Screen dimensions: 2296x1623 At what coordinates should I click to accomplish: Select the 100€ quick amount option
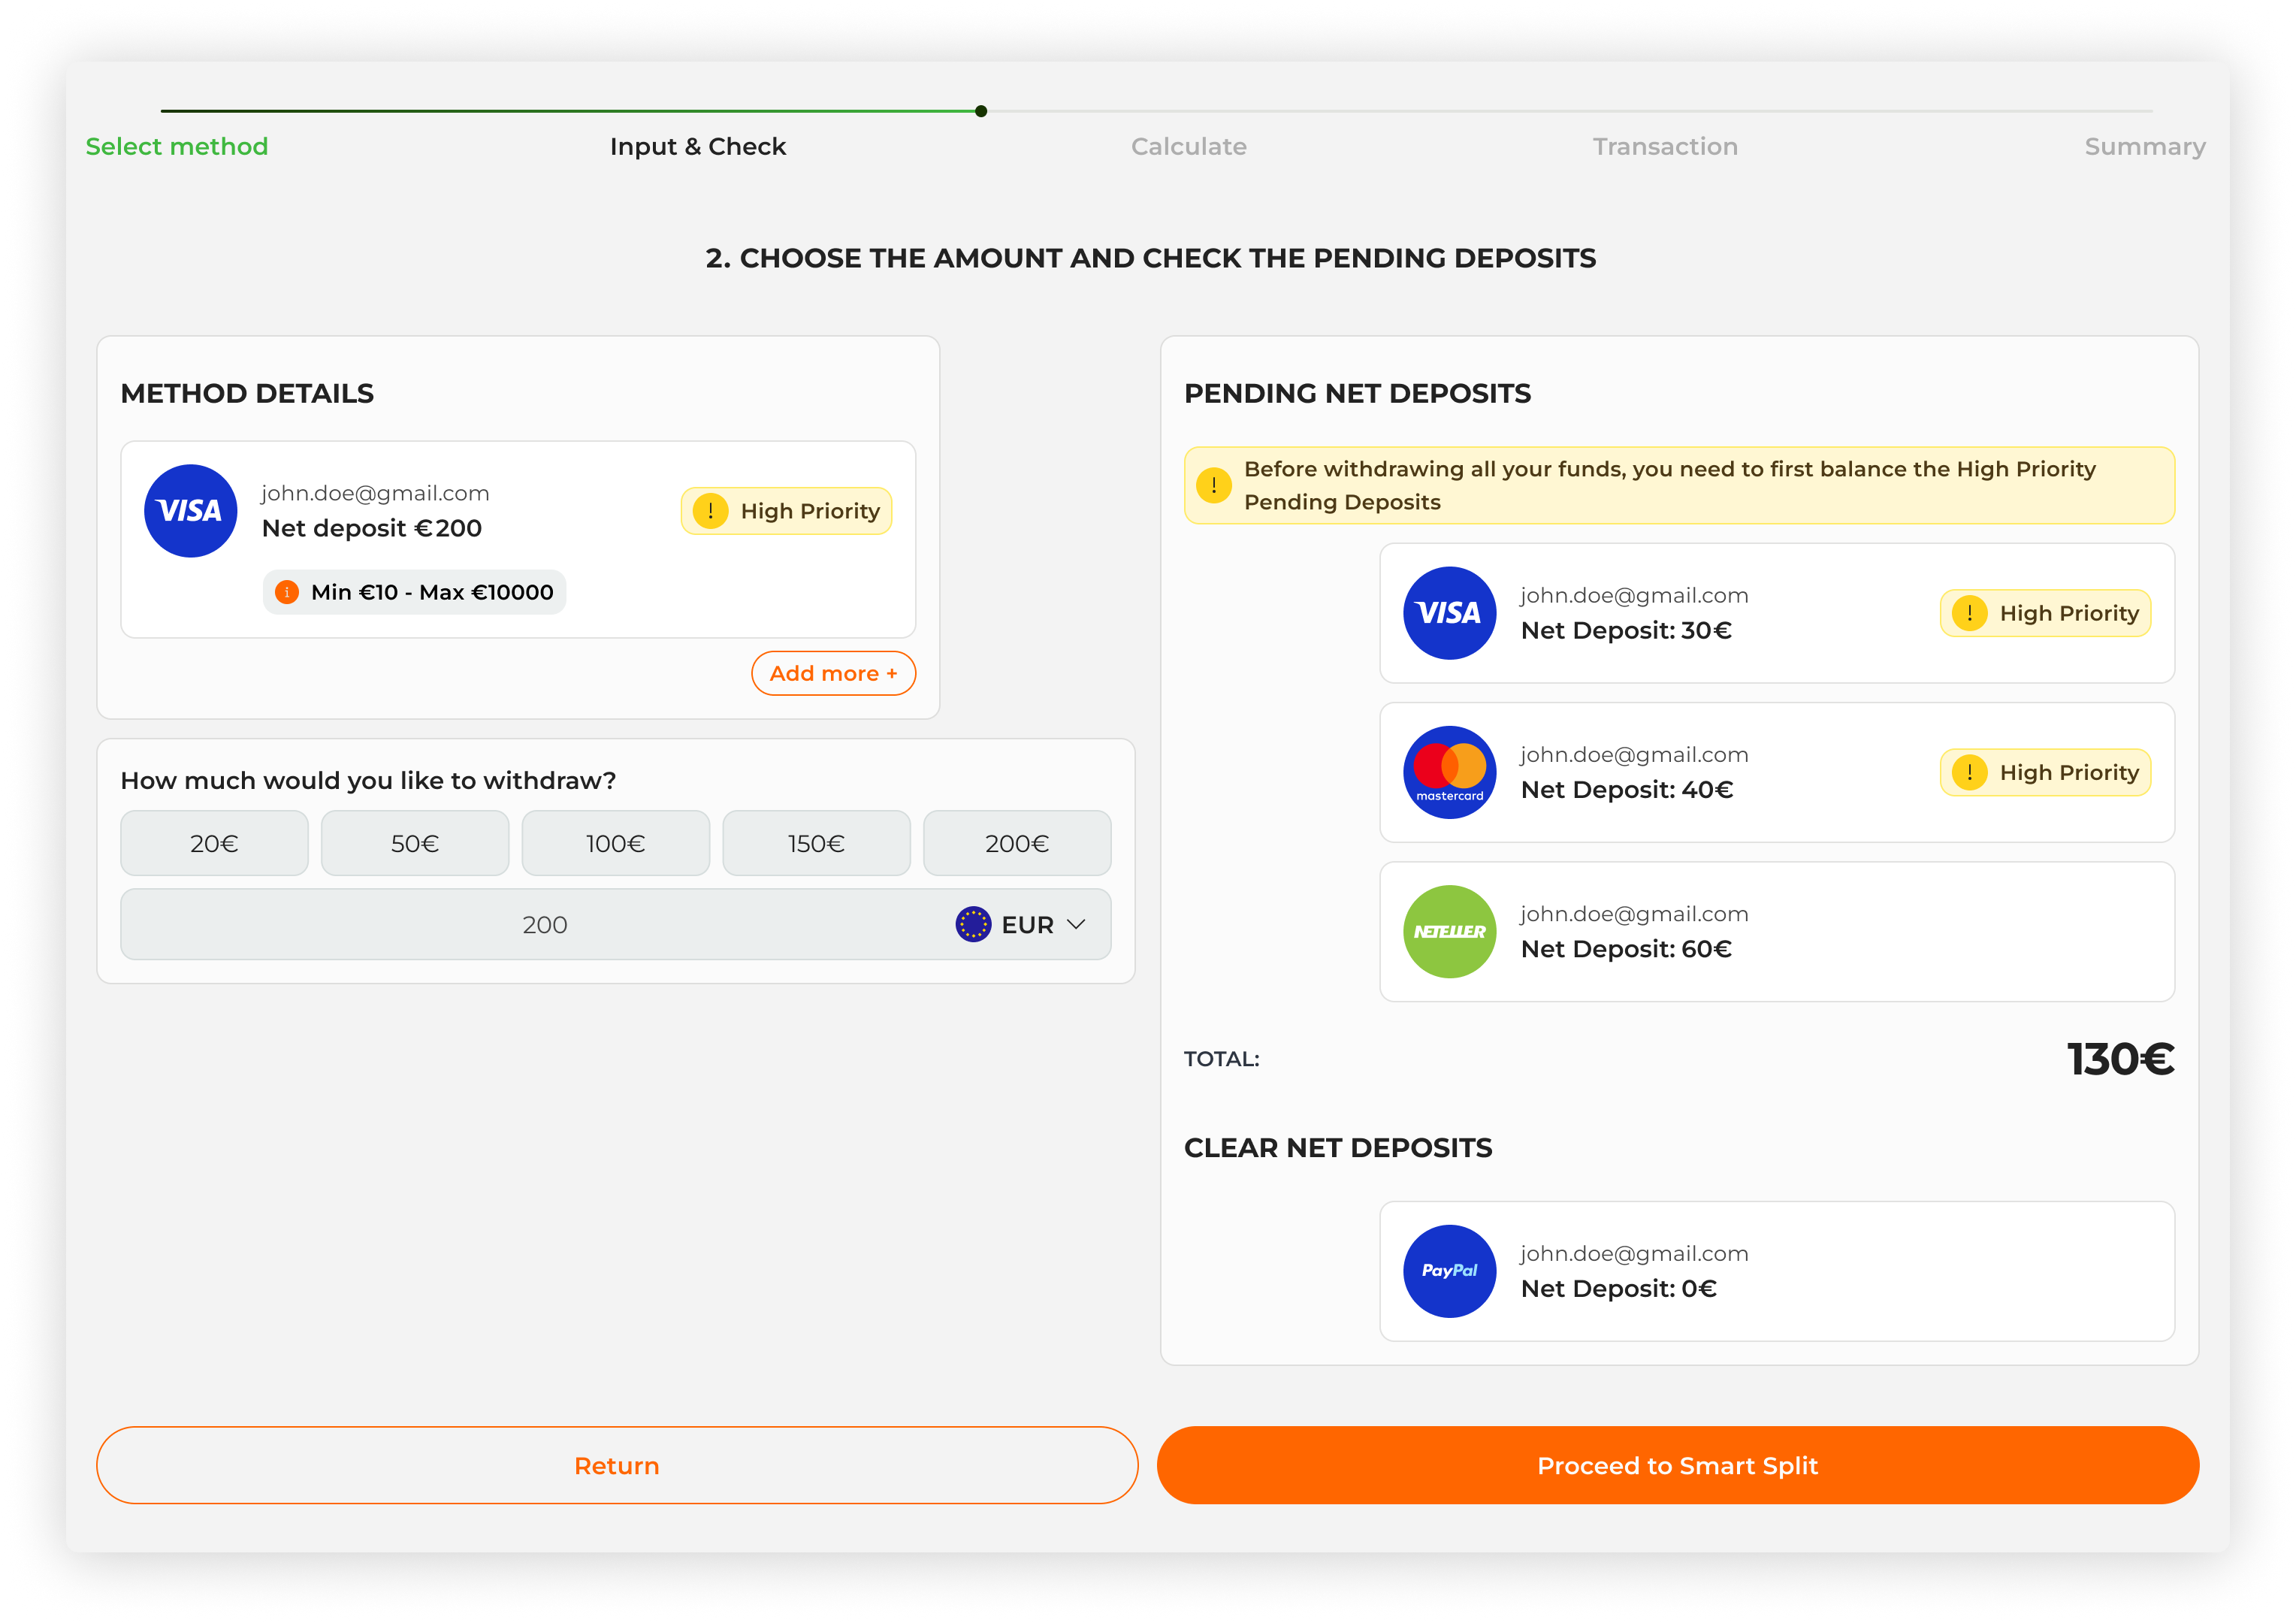click(x=615, y=843)
